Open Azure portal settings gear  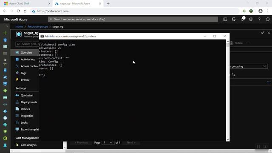(251, 19)
